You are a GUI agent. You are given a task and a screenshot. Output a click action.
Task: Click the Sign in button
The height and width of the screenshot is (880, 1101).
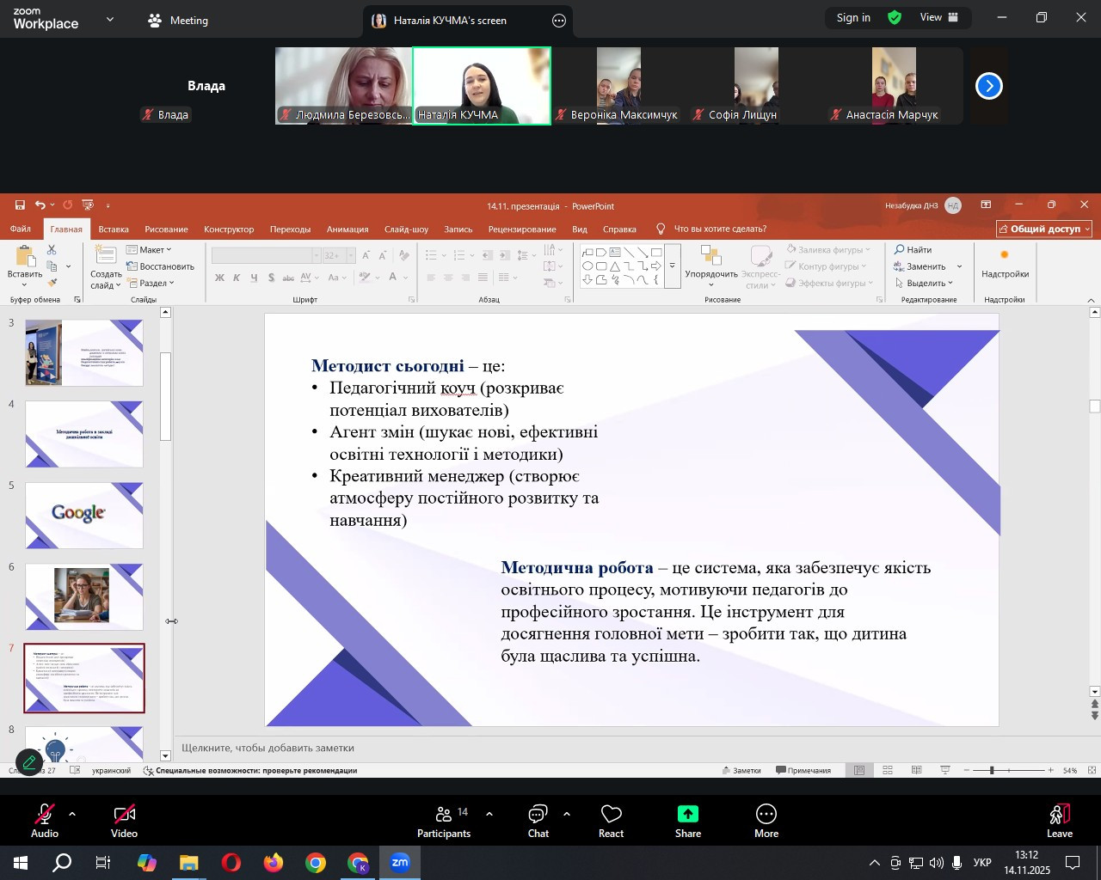[853, 18]
